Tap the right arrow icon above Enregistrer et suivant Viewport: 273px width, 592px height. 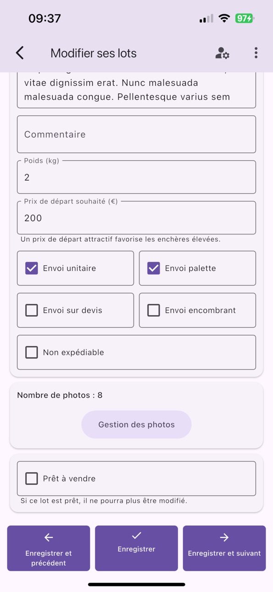224,537
